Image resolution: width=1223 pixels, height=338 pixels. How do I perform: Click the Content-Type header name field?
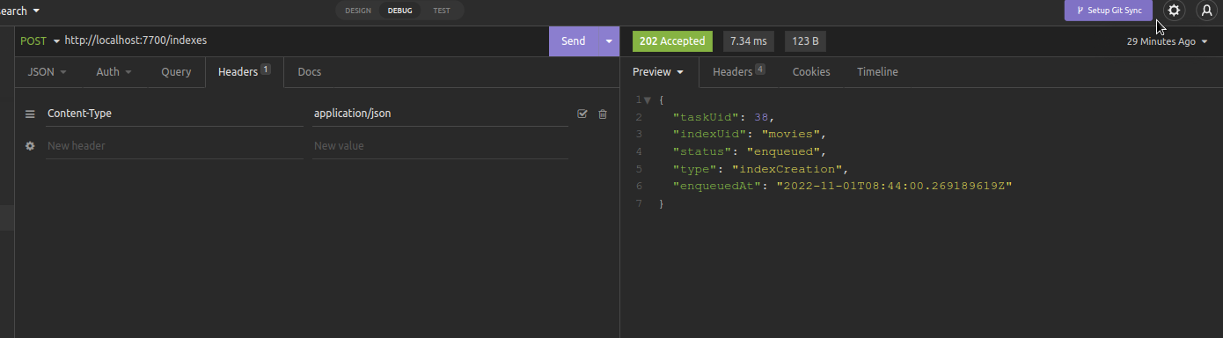pos(174,114)
